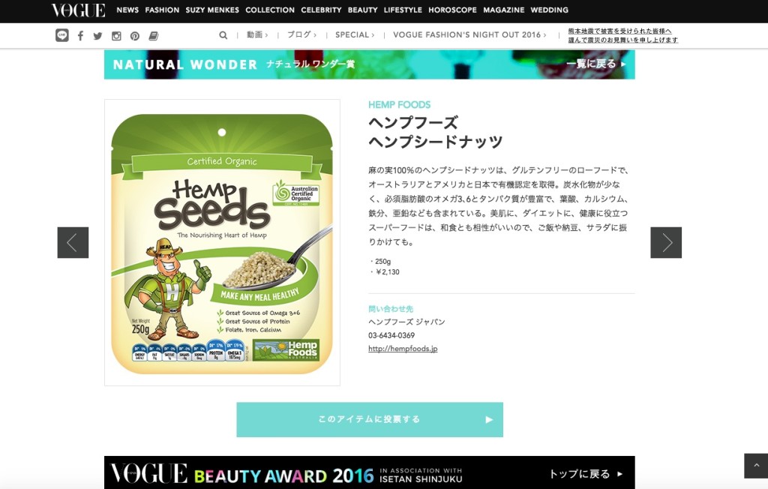Click the Hemp Seeds product image
This screenshot has height=489, width=768.
point(222,243)
